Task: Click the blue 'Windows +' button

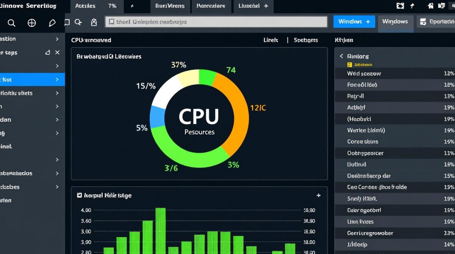Action: (x=354, y=22)
